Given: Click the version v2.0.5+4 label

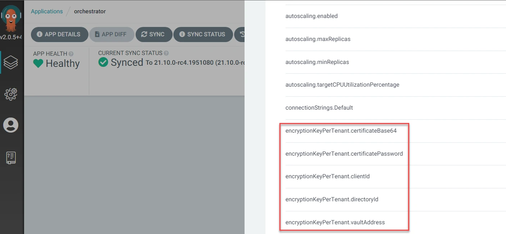Looking at the screenshot, I should pos(11,37).
